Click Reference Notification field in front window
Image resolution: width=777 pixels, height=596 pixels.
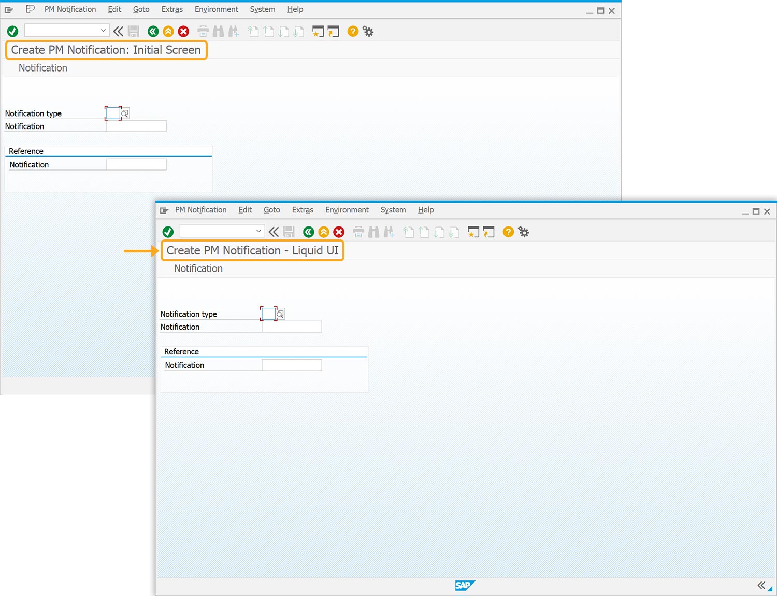(x=292, y=365)
